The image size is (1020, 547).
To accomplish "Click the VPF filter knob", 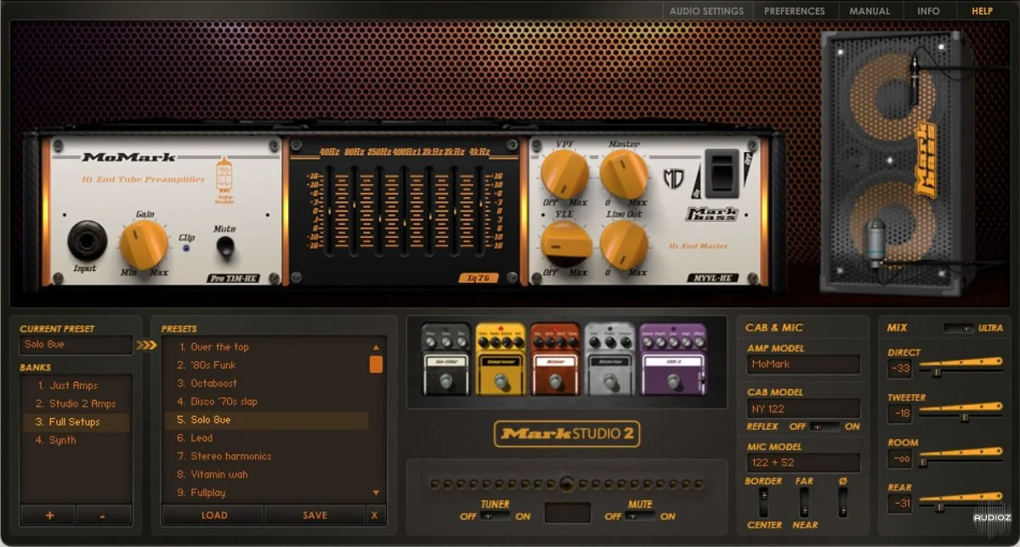I will click(x=564, y=173).
